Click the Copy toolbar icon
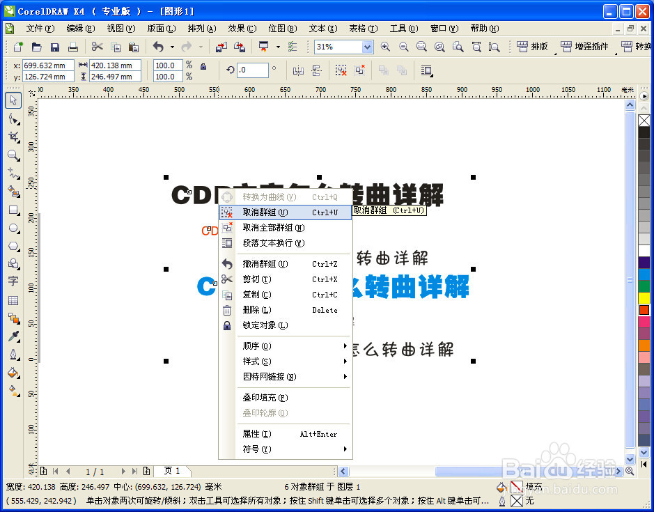 coord(116,47)
